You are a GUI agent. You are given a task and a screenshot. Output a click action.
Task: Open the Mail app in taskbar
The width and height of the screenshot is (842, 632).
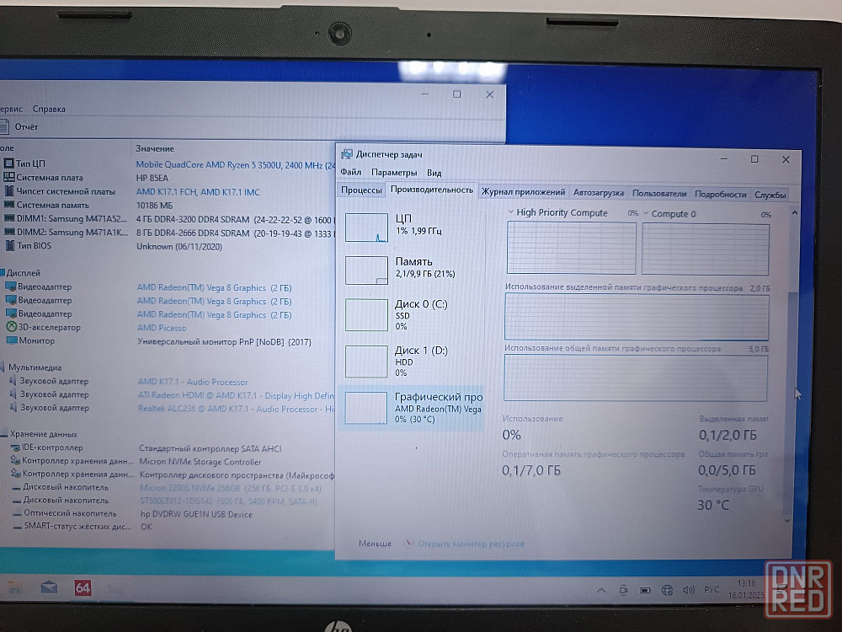pos(49,587)
